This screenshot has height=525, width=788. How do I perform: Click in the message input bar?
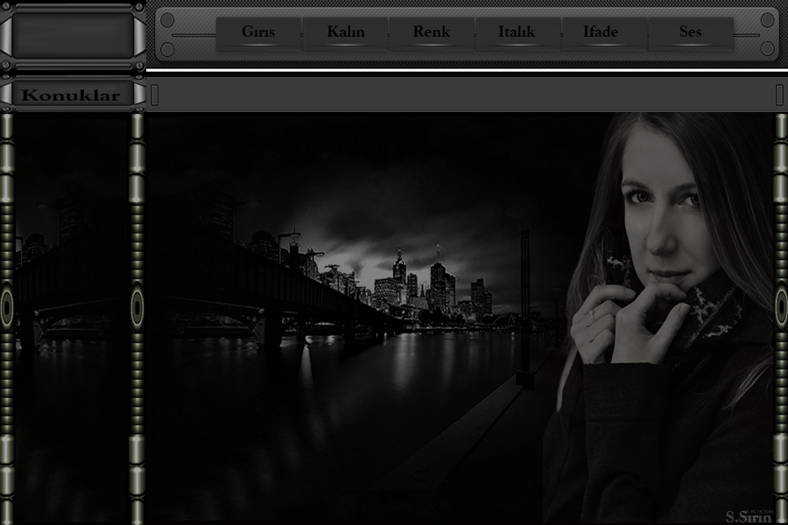[464, 95]
